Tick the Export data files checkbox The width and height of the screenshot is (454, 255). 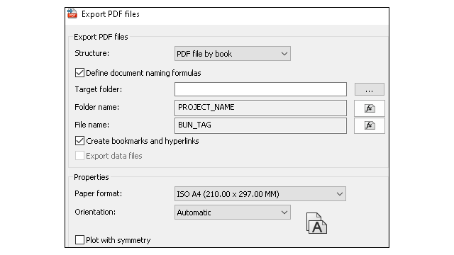pyautogui.click(x=79, y=156)
